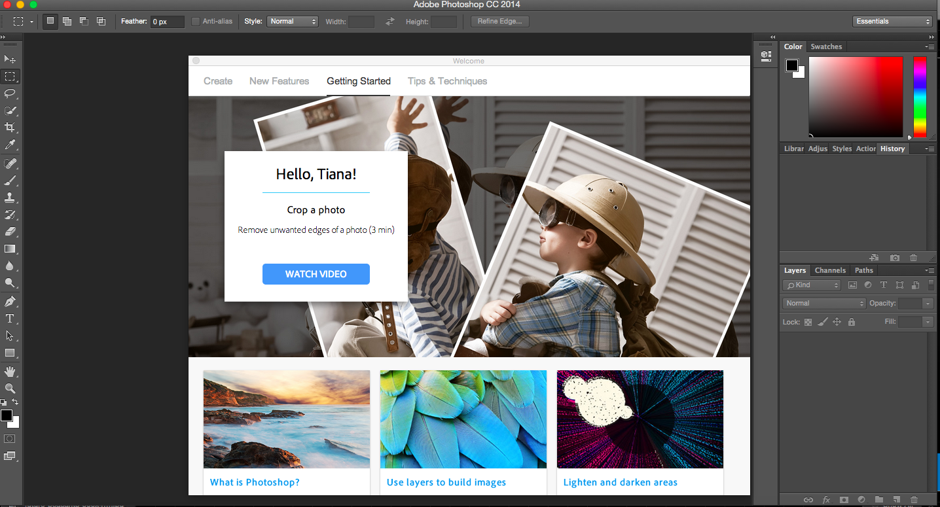Select the Lasso tool
This screenshot has width=940, height=507.
tap(10, 94)
